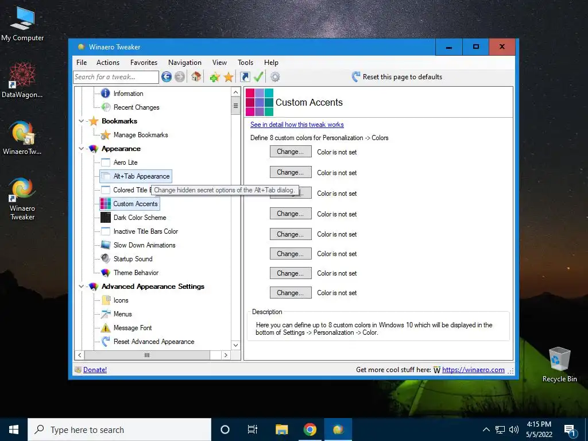Click the Back navigation arrow in toolbar
The width and height of the screenshot is (588, 441).
(167, 77)
